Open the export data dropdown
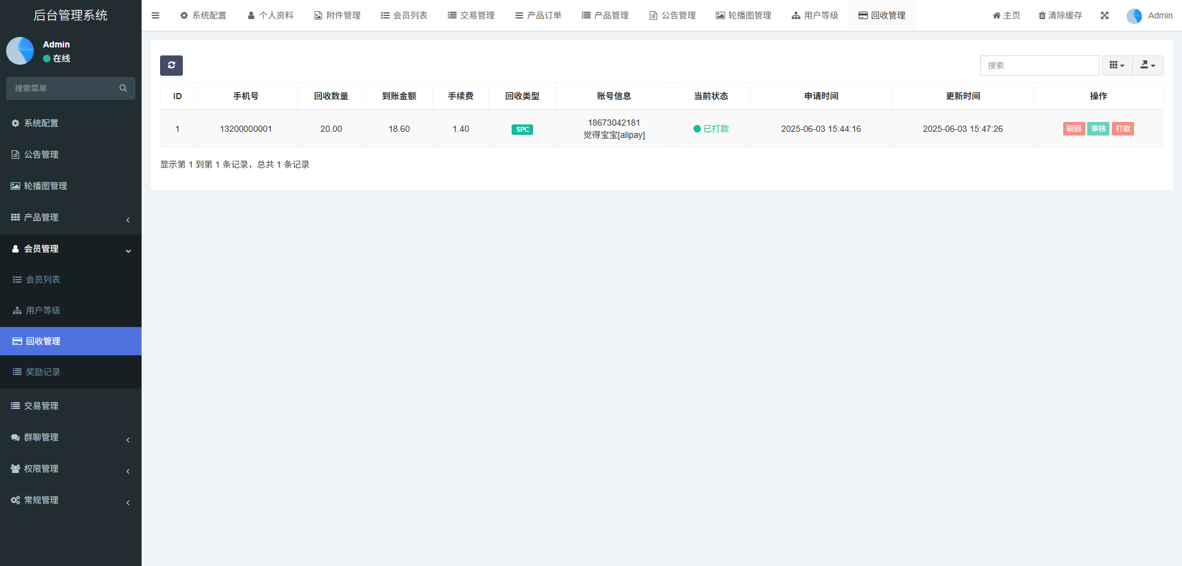The image size is (1182, 566). (x=1148, y=65)
